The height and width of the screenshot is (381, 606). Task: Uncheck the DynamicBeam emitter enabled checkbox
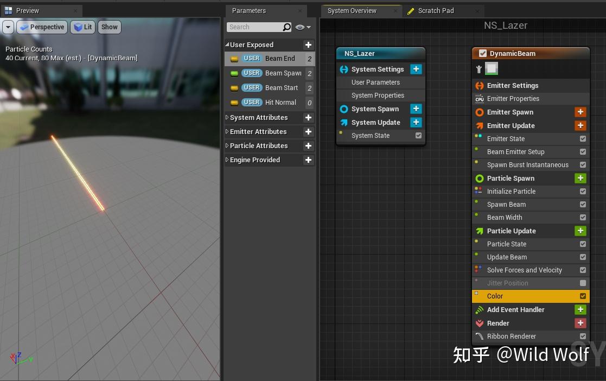tap(482, 53)
